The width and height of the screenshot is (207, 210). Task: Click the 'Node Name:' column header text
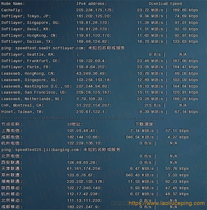[13, 4]
